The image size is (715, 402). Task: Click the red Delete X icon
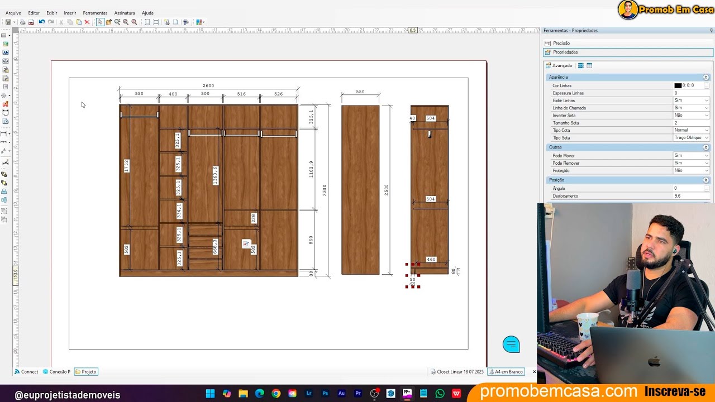click(87, 22)
